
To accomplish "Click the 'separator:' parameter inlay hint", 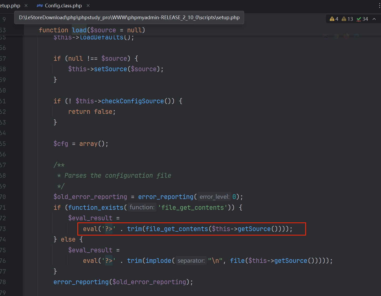I will pyautogui.click(x=191, y=261).
